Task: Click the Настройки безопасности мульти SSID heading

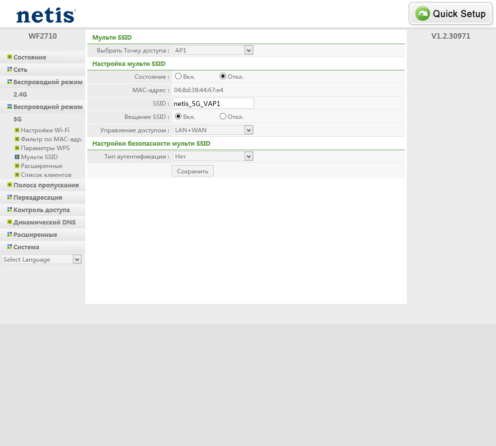Action: [x=151, y=144]
